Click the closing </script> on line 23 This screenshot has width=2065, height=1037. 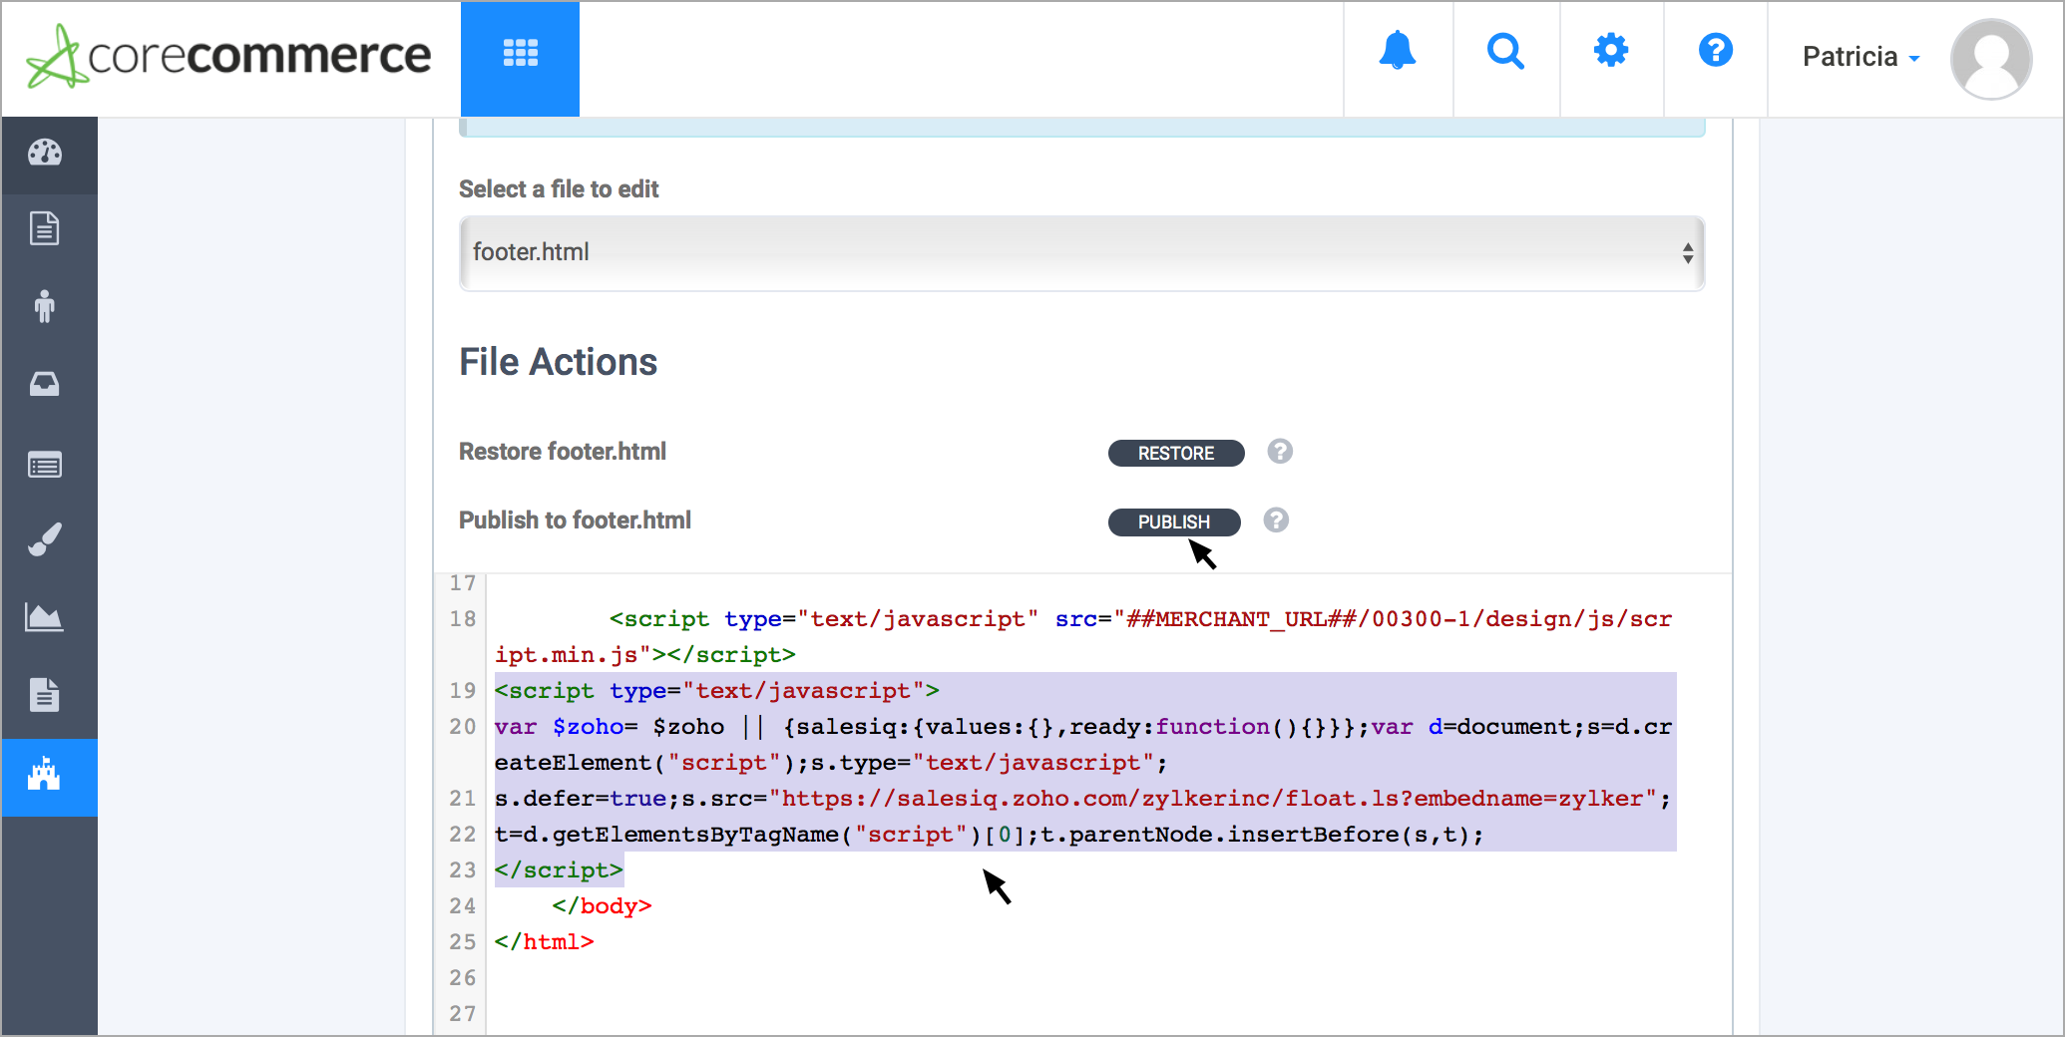559,869
